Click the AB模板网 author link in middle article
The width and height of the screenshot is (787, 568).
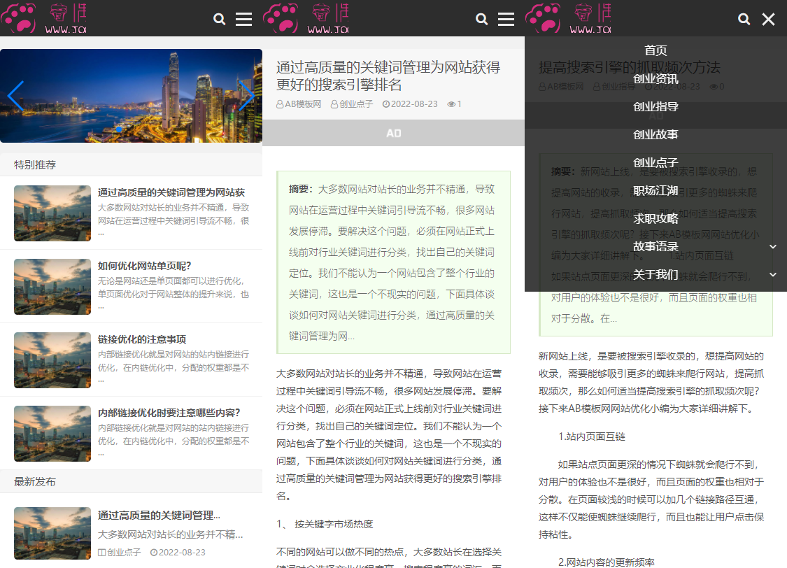click(299, 104)
